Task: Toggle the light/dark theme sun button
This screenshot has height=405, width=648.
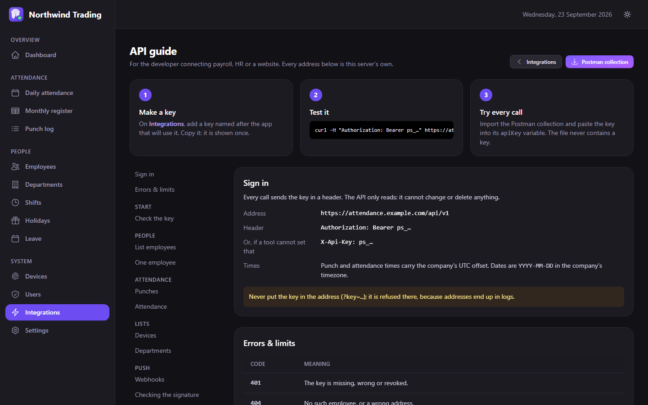Action: [627, 14]
